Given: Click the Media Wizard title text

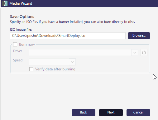Looking at the screenshot, I should [x=21, y=3].
